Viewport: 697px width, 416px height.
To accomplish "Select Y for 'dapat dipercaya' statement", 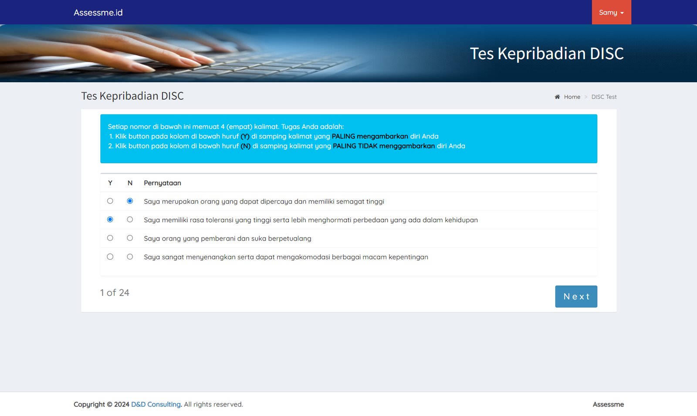I will tap(110, 201).
